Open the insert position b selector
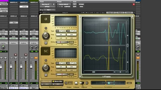 (54, 4)
